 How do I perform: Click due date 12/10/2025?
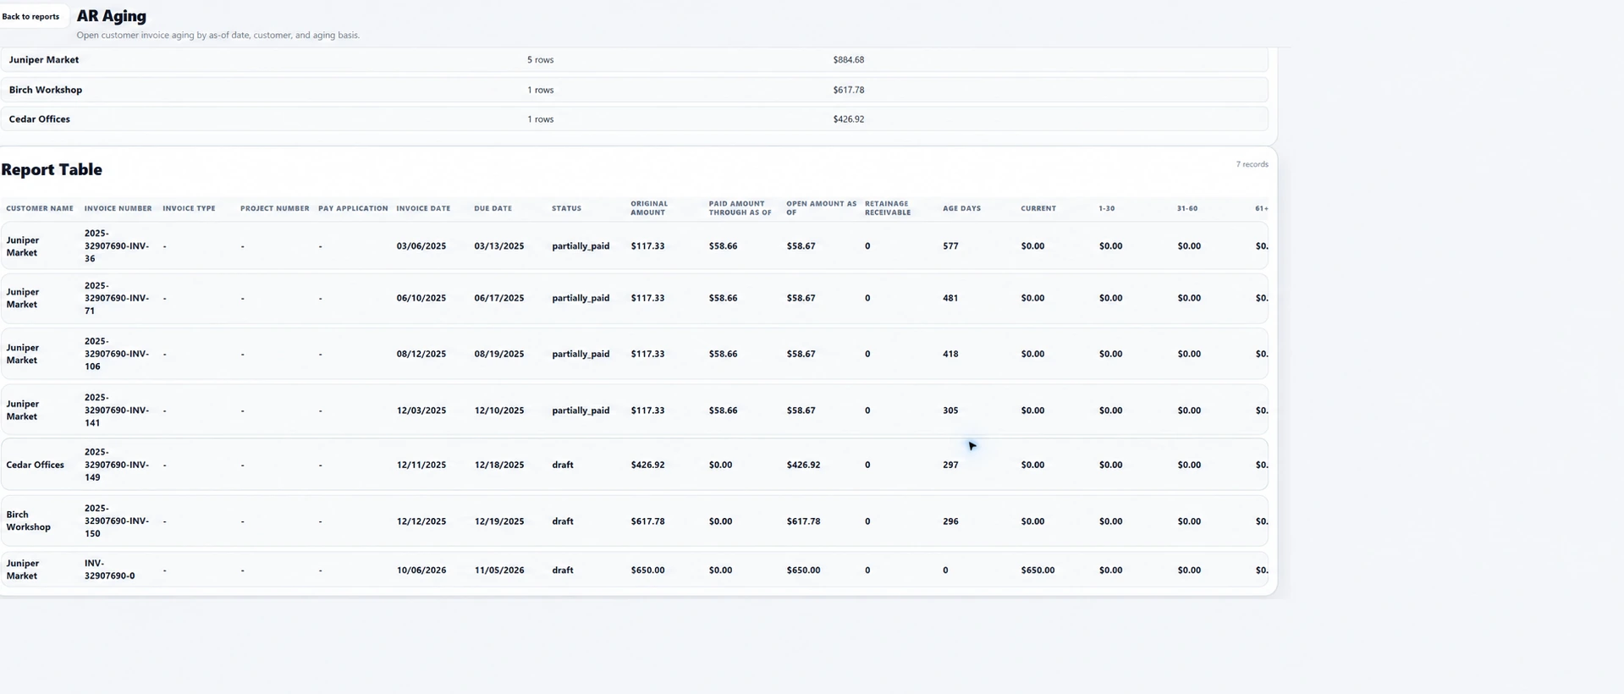pyautogui.click(x=499, y=410)
